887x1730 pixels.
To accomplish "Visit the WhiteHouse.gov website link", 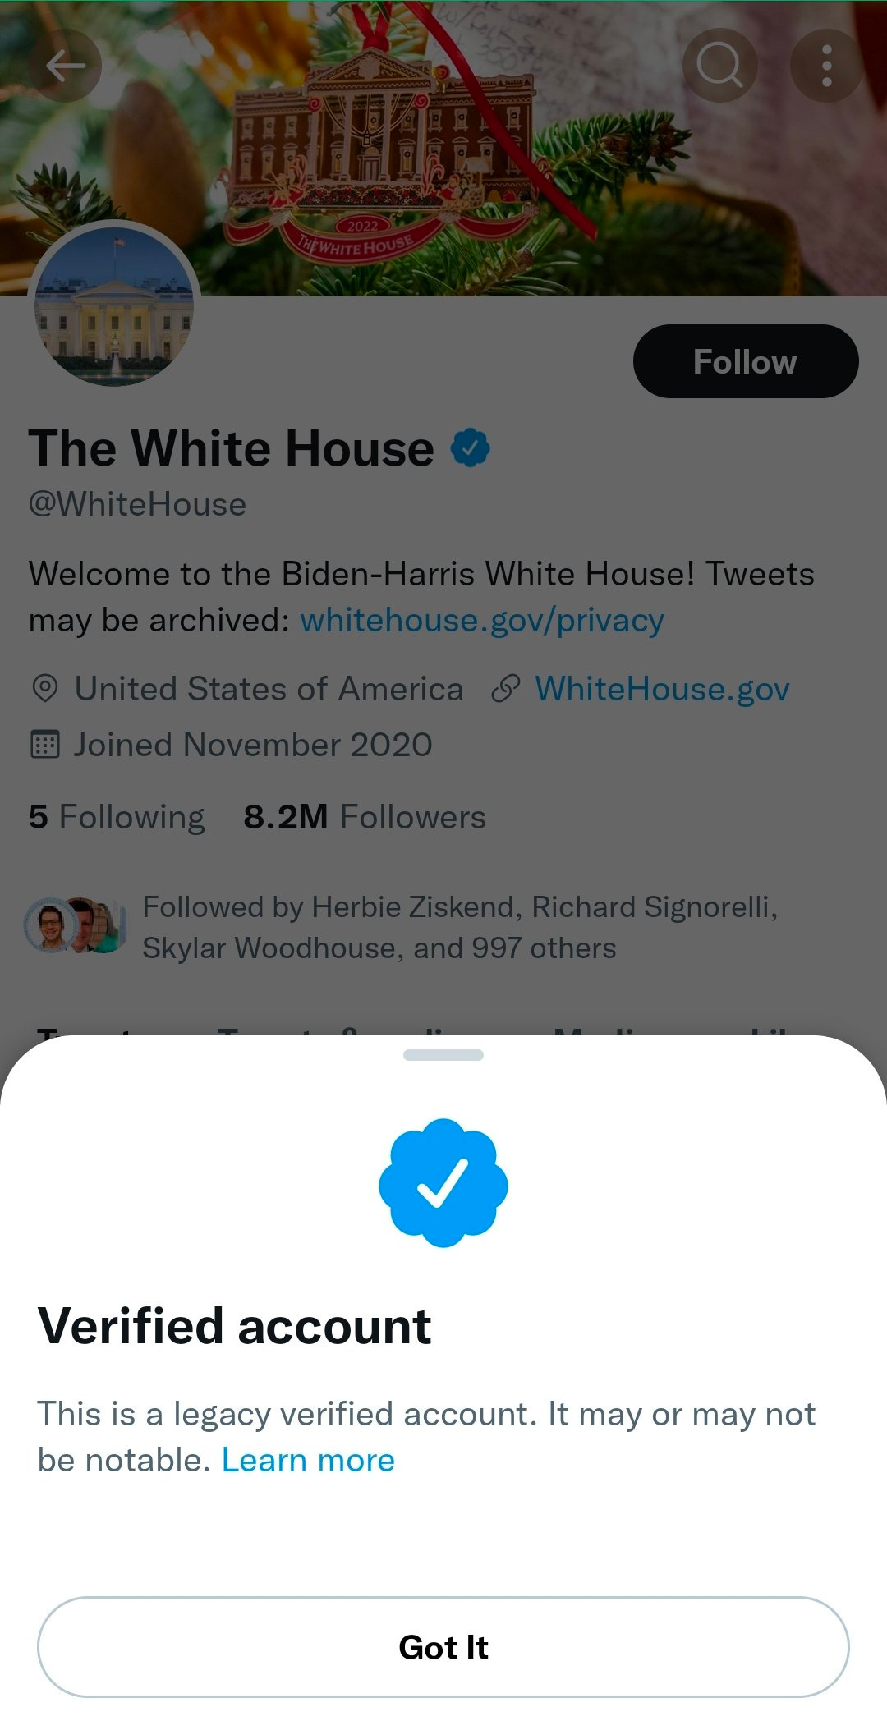I will 662,689.
